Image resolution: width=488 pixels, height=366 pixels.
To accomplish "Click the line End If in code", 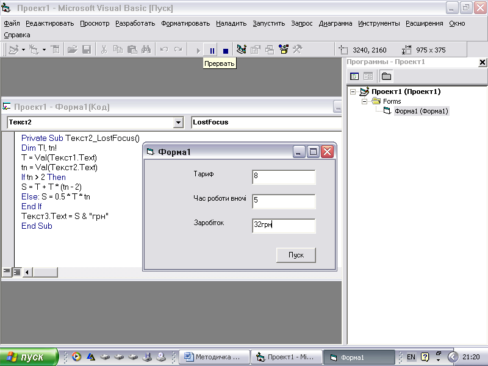I will 32,206.
